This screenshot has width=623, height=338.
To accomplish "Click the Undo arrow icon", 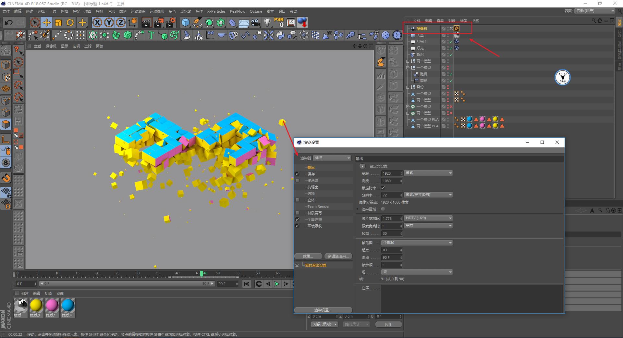I will coord(9,22).
